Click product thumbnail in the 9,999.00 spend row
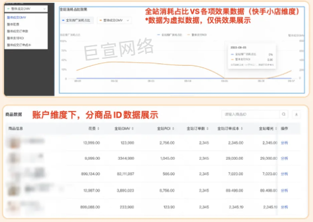 click(x=14, y=158)
